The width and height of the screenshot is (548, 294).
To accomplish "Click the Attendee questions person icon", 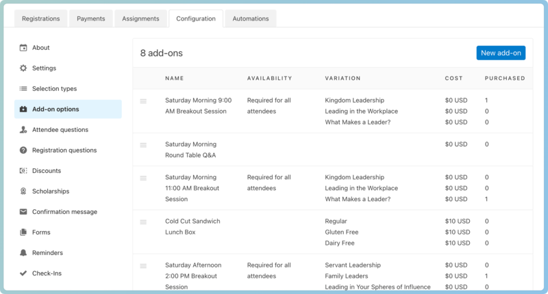I will [x=23, y=130].
